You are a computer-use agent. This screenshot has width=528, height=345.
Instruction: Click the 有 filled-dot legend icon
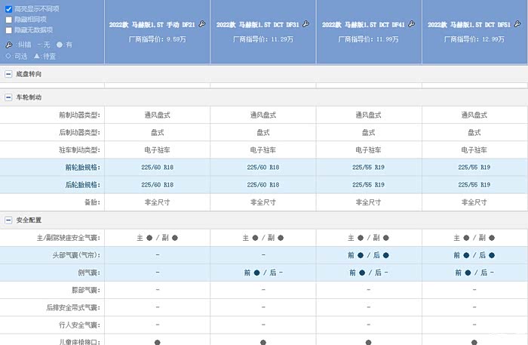tap(60, 45)
